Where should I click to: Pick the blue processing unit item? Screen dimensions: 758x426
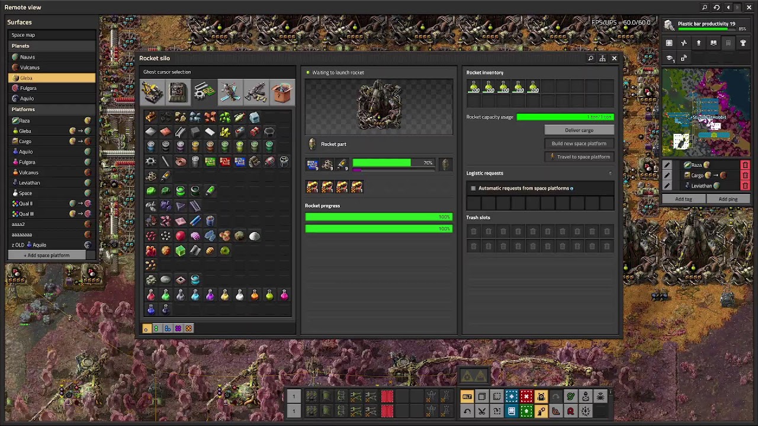click(x=239, y=162)
